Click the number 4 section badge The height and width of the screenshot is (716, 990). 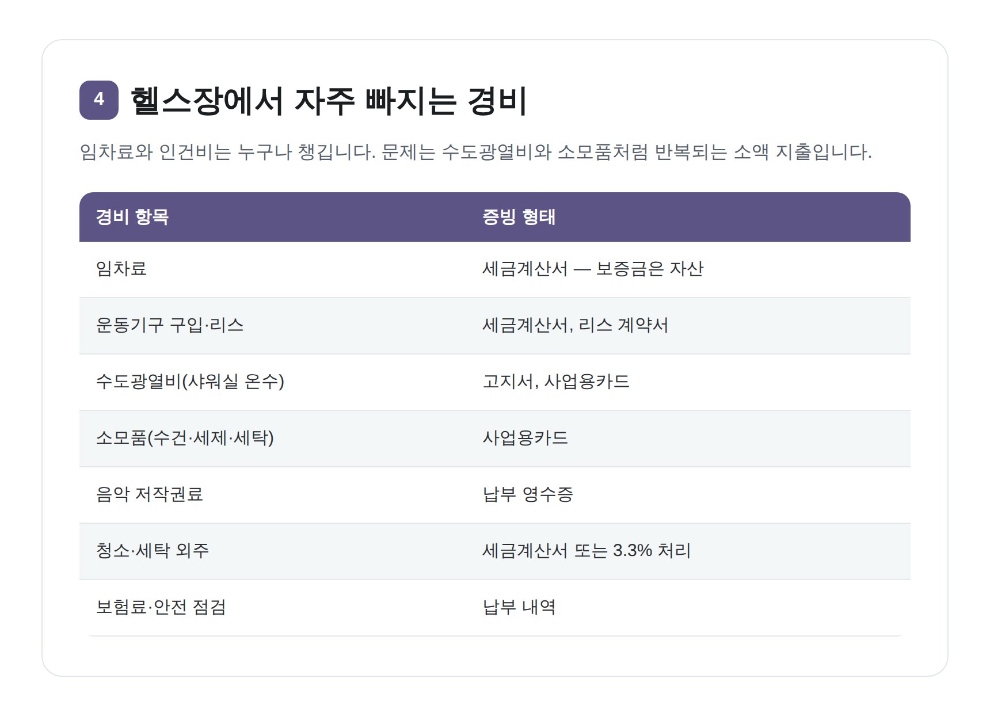99,100
